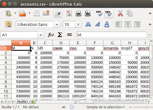Click the Sum sigma icon
153x110 pixels.
(x=60, y=35)
